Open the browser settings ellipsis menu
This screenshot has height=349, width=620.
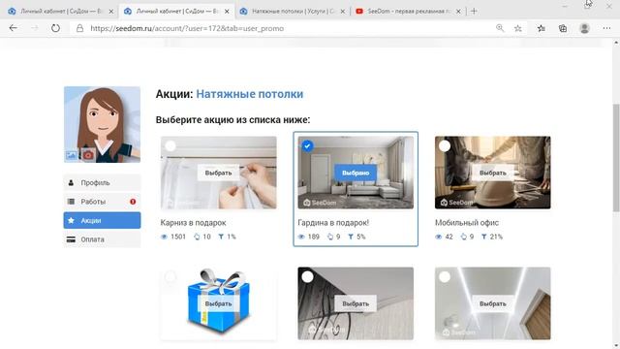coord(606,28)
